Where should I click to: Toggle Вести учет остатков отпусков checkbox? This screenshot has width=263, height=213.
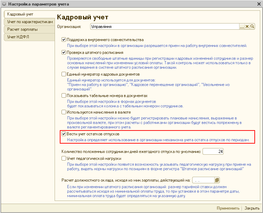pos(64,134)
